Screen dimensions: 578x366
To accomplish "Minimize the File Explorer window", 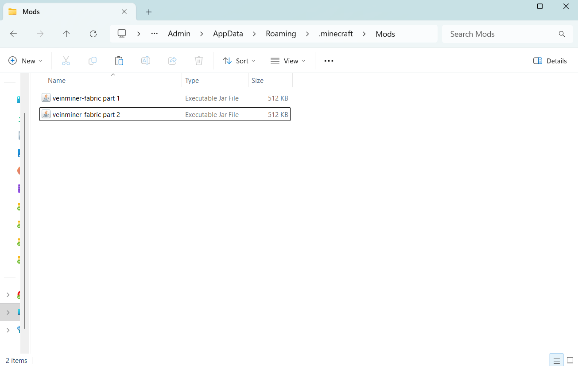I will click(x=514, y=6).
